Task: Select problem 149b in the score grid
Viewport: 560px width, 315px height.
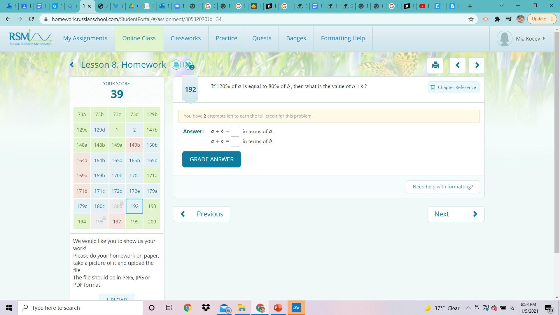Action: (x=134, y=145)
